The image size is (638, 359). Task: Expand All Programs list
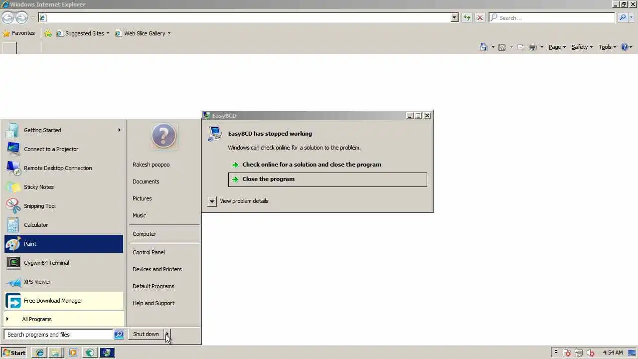[64, 319]
